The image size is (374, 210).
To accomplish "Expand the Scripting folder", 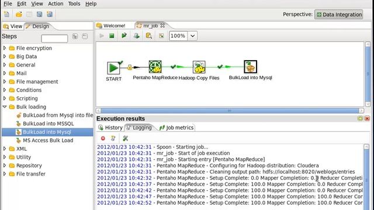I will [x=5, y=99].
